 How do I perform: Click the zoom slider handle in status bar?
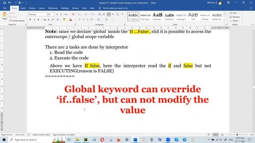(x=237, y=135)
